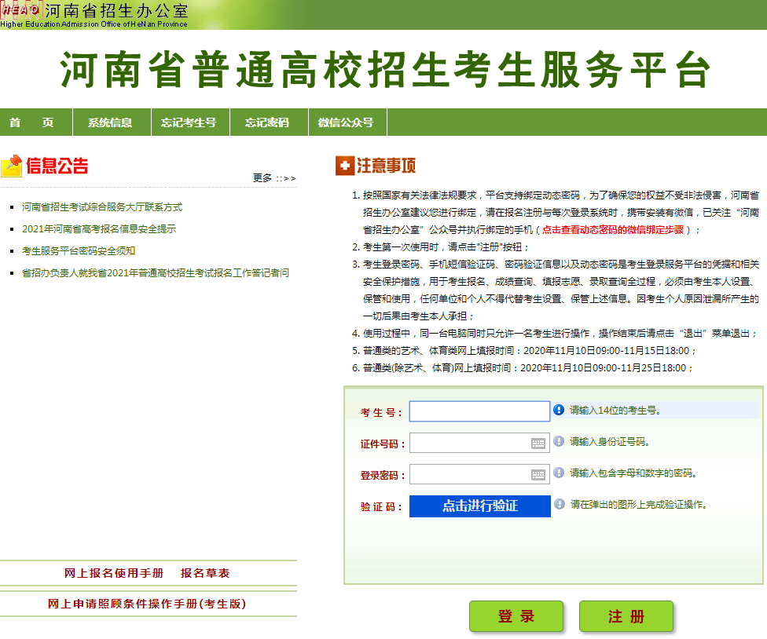
Task: Click 请在弹出的图形上完成验证操作 hint text
Action: [639, 504]
